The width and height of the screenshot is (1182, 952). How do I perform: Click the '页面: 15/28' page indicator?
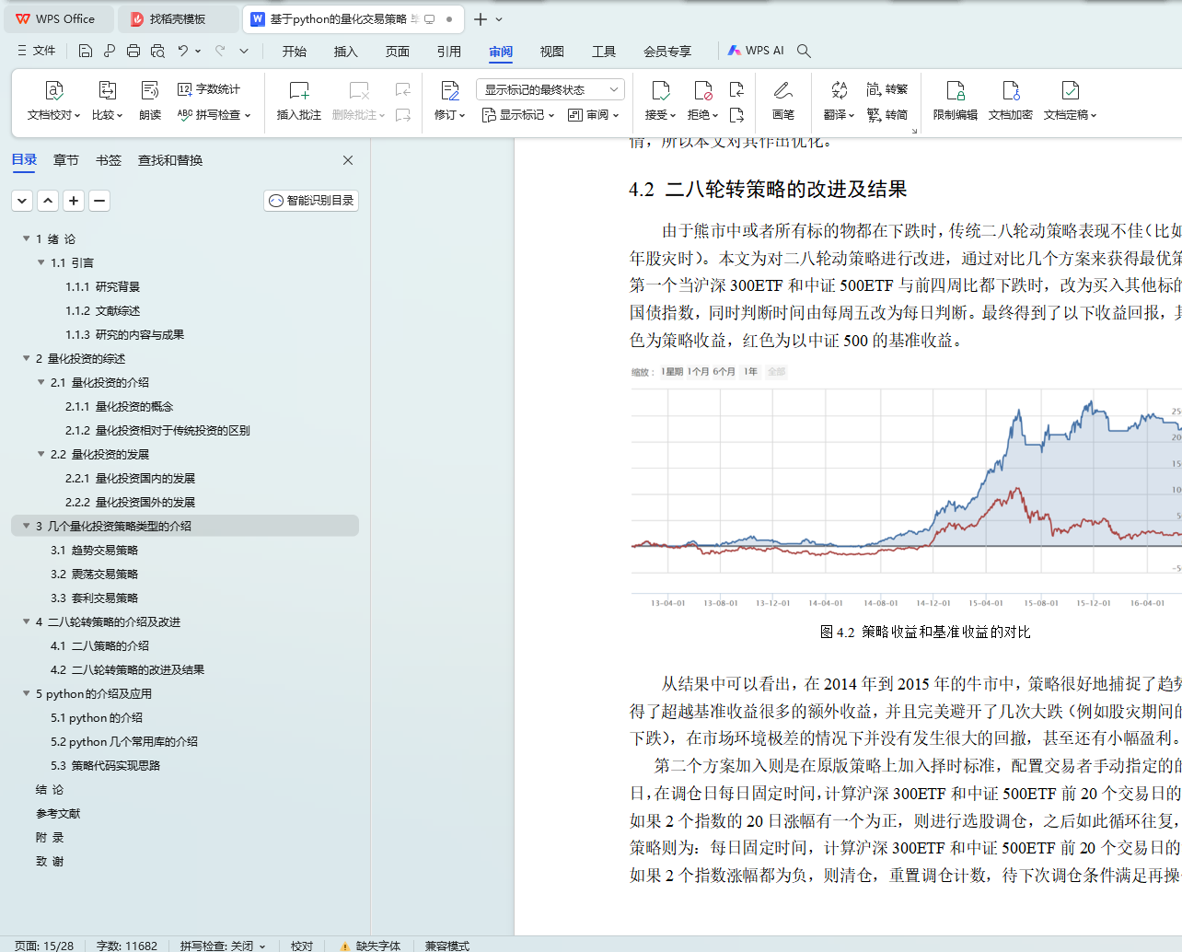(x=44, y=946)
